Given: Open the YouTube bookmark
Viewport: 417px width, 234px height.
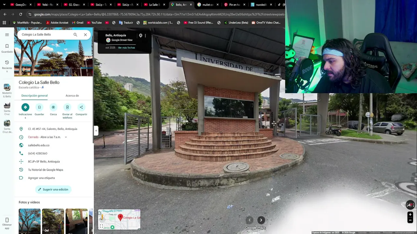Looking at the screenshot, I should [94, 23].
